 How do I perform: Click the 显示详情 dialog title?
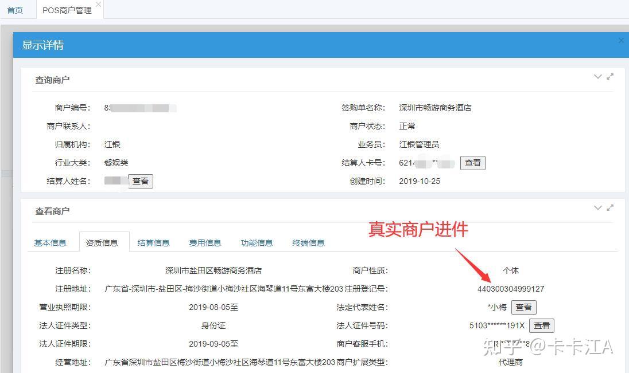point(42,45)
